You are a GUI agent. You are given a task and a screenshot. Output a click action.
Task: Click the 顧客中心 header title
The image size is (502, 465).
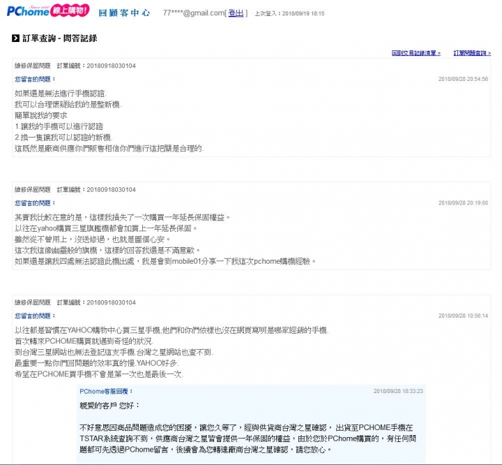click(124, 13)
